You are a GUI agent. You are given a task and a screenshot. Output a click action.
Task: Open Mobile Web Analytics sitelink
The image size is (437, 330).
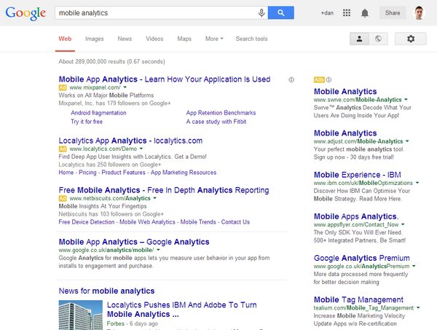(x=147, y=222)
